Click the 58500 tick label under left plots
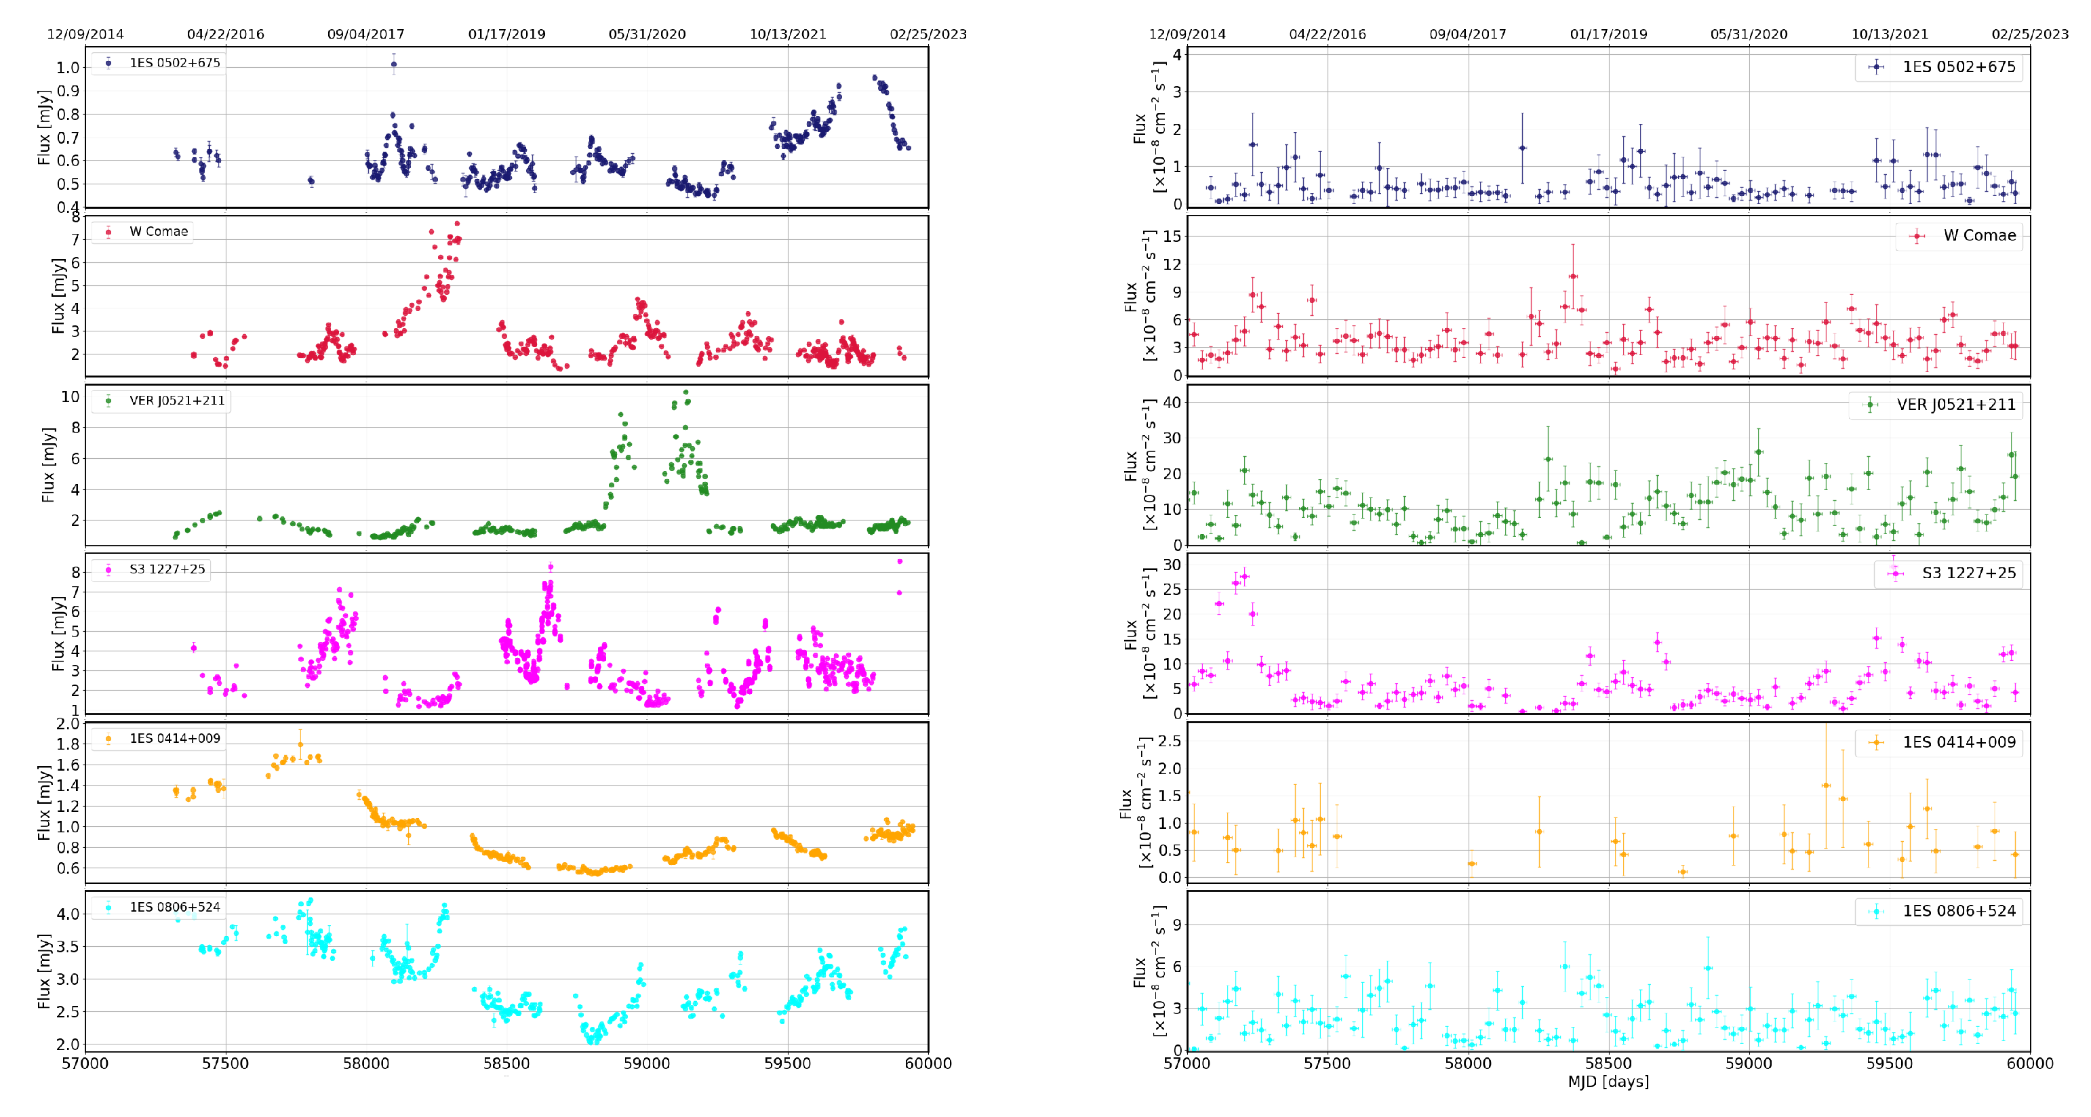 [506, 1063]
